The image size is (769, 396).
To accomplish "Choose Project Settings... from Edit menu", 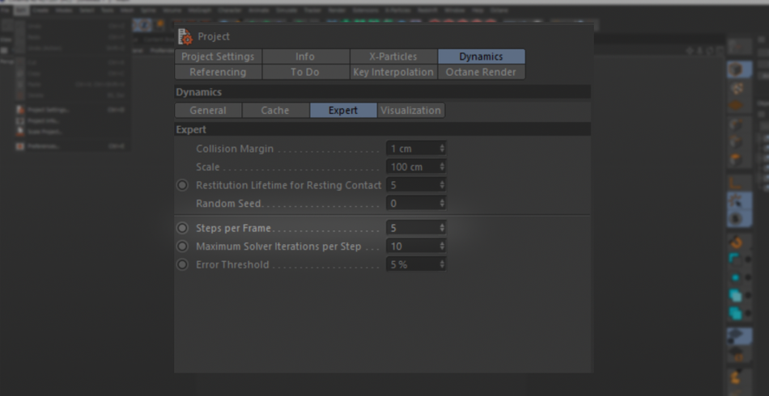I will 48,110.
